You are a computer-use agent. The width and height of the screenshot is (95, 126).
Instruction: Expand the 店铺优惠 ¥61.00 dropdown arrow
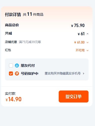click(88, 42)
